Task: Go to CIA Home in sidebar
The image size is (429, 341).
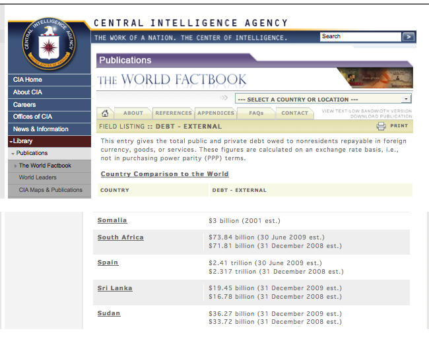Action: (x=49, y=80)
